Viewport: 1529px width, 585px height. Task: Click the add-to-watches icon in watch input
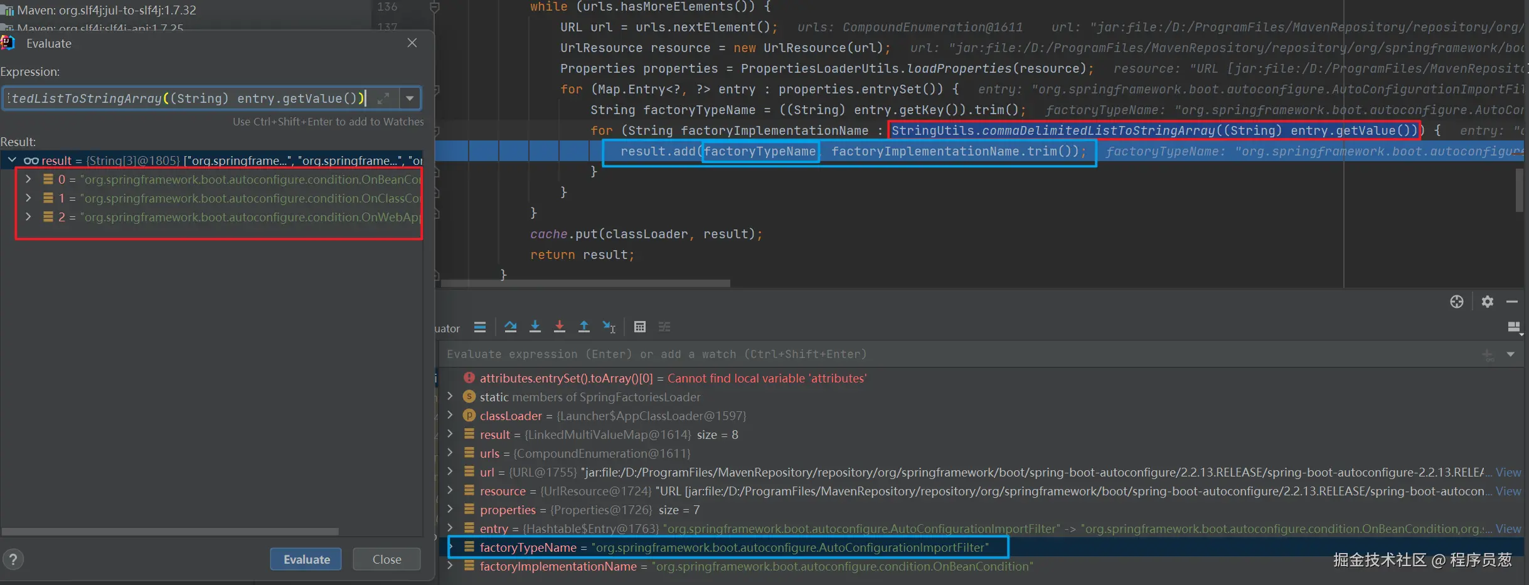(1488, 355)
